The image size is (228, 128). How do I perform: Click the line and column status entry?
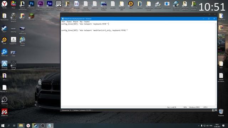(x=171, y=107)
